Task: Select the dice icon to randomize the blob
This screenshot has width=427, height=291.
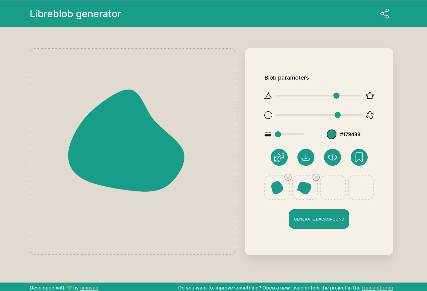Action: tap(279, 157)
